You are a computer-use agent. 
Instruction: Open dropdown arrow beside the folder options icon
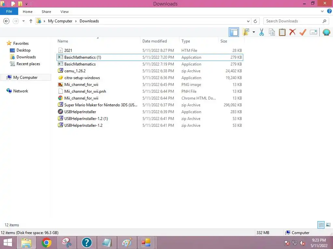coord(254,32)
